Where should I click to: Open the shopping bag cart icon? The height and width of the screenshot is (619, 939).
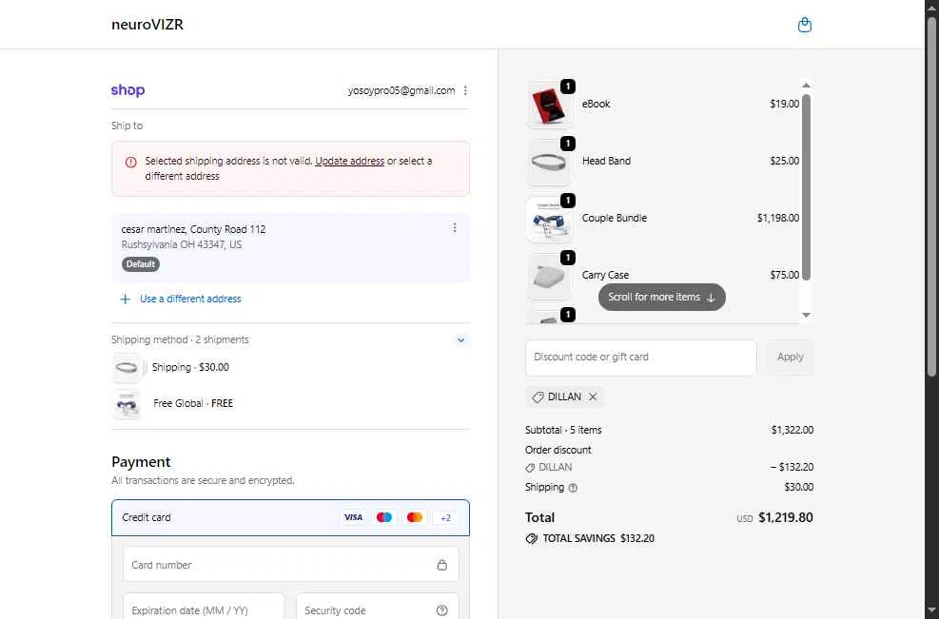tap(805, 25)
